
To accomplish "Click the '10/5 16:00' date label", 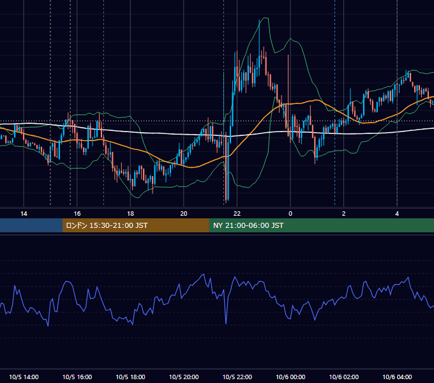I will tap(77, 377).
